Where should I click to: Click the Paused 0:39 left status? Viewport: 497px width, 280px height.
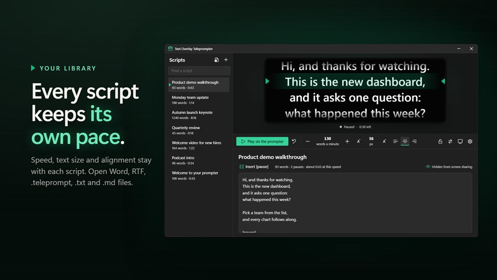click(355, 127)
